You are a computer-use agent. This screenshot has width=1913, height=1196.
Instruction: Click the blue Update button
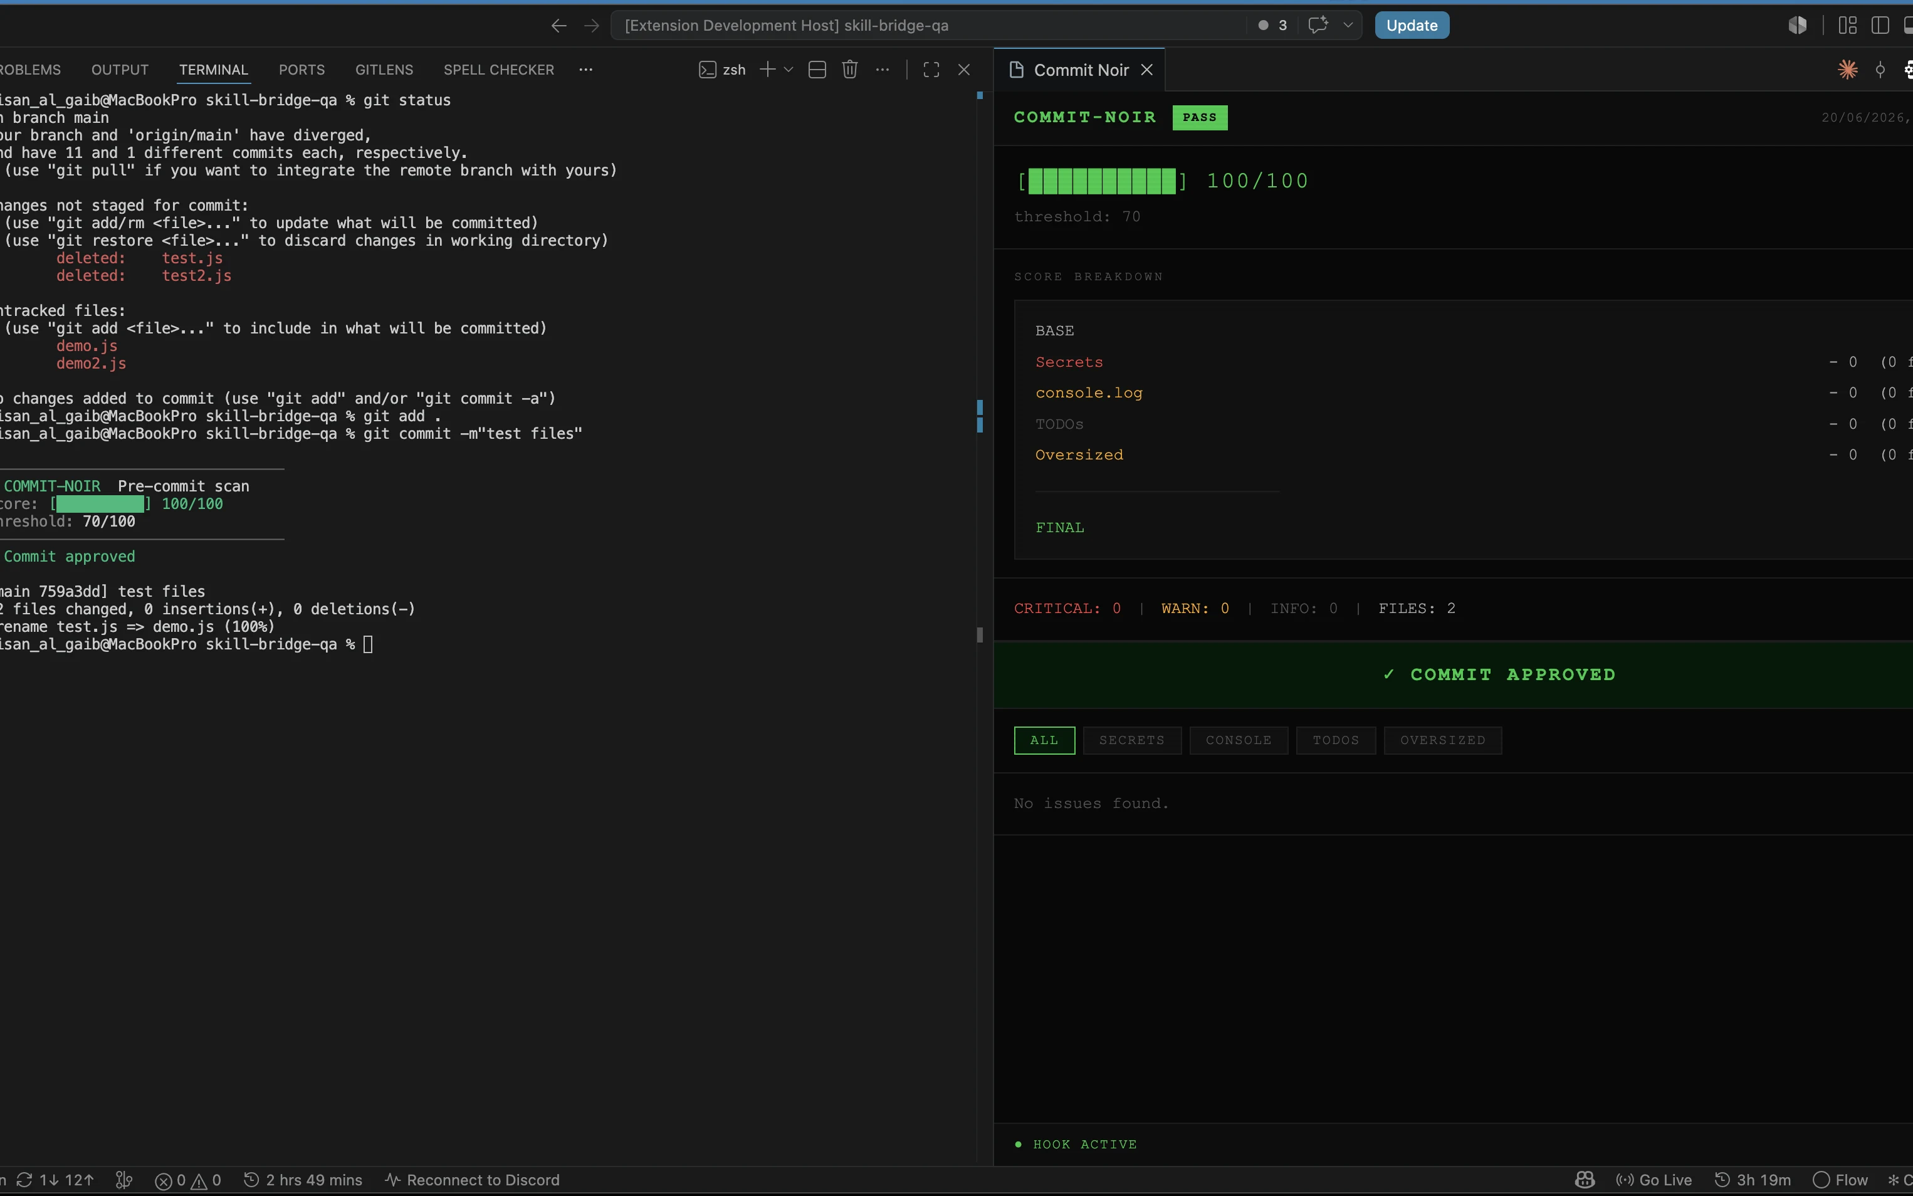[1412, 25]
